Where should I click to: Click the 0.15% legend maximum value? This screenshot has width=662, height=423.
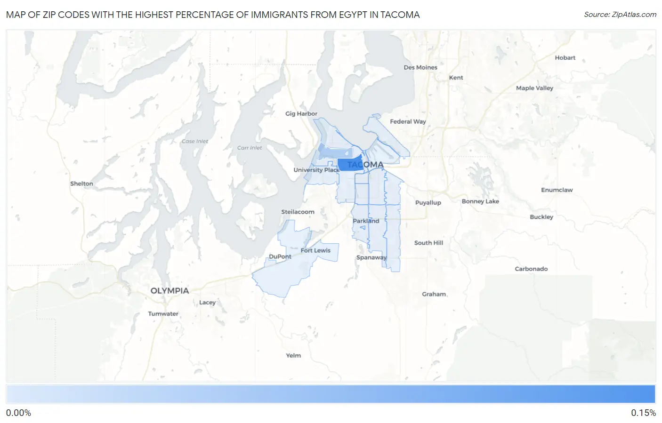click(x=643, y=413)
